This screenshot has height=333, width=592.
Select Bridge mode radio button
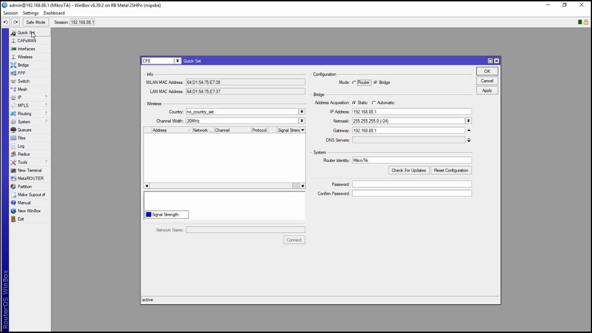pos(375,83)
